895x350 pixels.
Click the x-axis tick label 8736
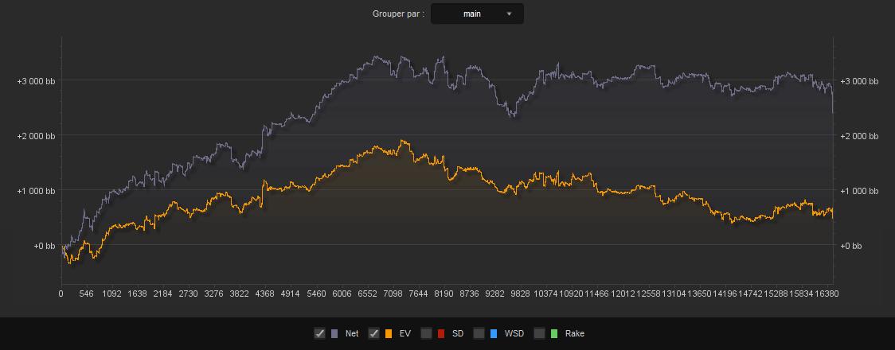(x=469, y=294)
